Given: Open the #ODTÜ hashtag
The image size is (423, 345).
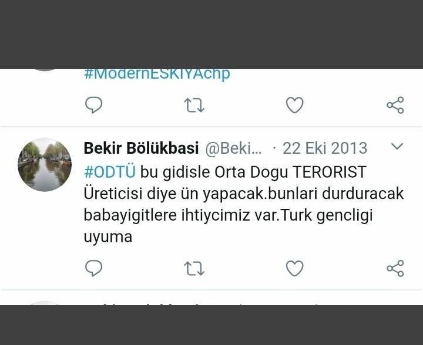Looking at the screenshot, I should point(109,172).
